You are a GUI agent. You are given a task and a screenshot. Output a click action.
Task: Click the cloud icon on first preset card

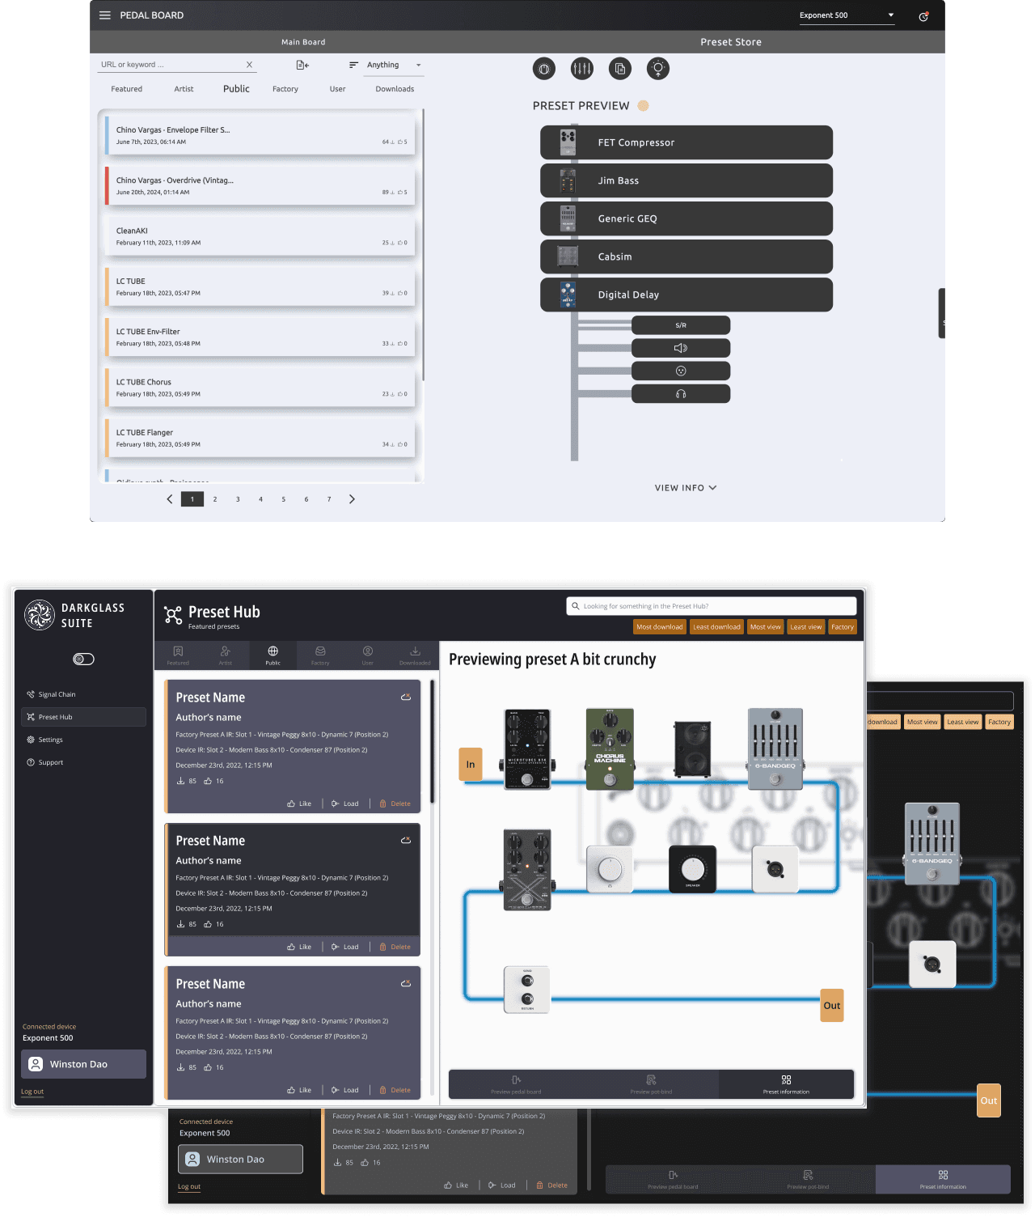click(406, 697)
